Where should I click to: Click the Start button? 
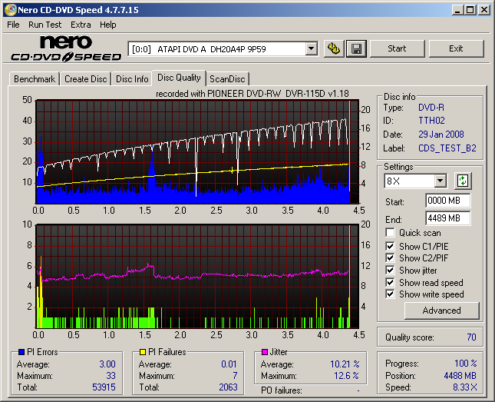[397, 48]
